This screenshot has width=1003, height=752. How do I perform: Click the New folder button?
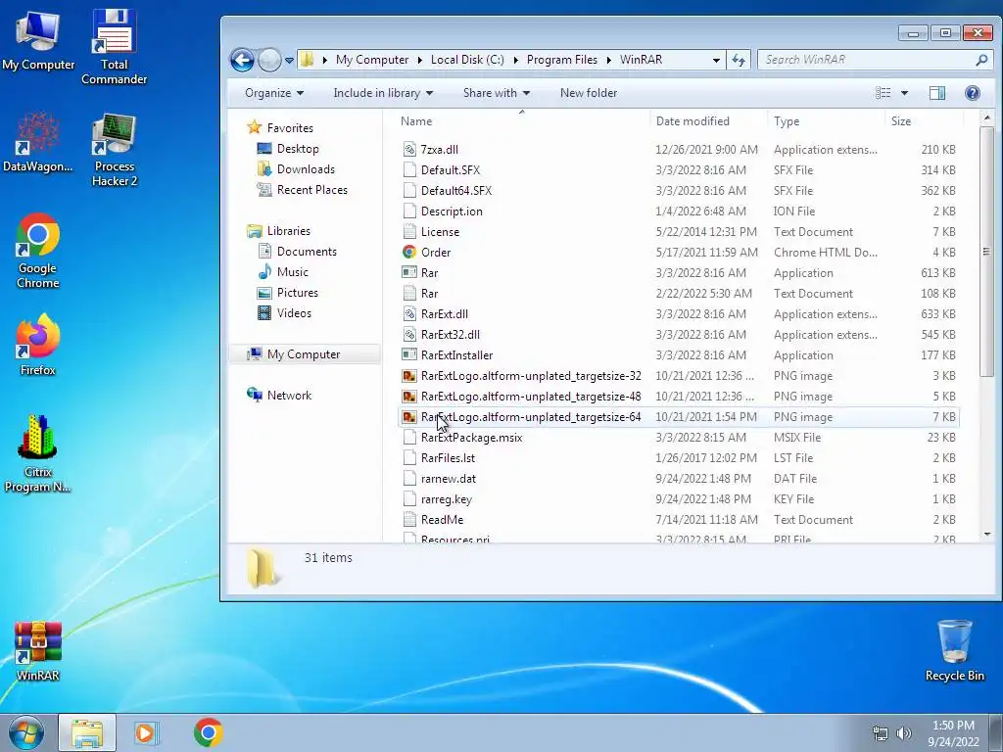coord(589,93)
